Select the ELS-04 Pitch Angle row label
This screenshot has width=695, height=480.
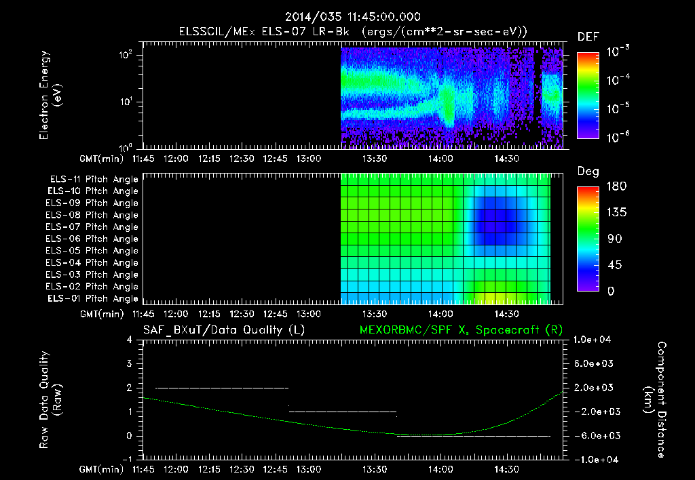(92, 262)
